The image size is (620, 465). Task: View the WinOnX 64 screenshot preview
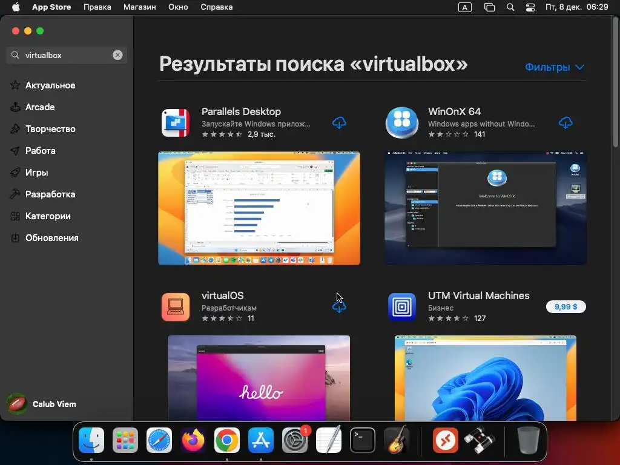tap(485, 208)
